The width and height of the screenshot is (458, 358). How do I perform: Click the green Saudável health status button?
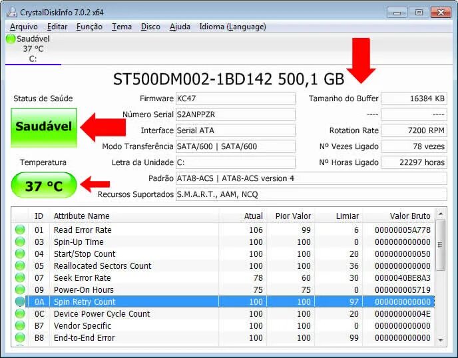(x=44, y=127)
